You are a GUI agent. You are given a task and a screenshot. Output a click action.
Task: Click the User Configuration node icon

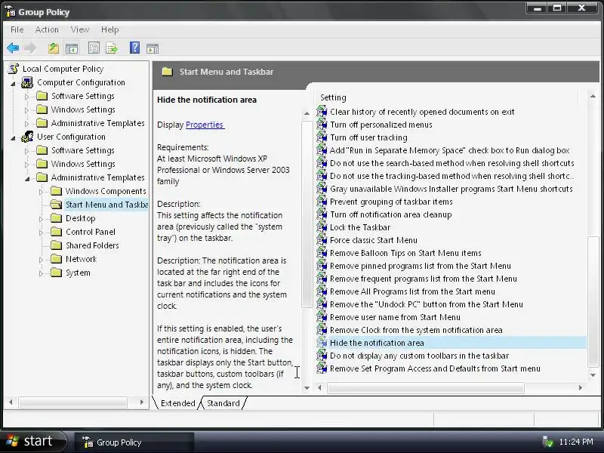click(27, 137)
